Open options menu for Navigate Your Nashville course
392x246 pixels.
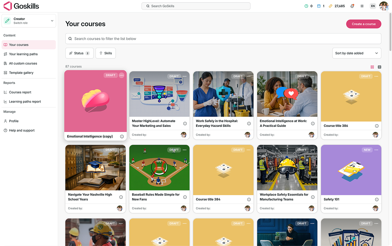click(x=121, y=150)
